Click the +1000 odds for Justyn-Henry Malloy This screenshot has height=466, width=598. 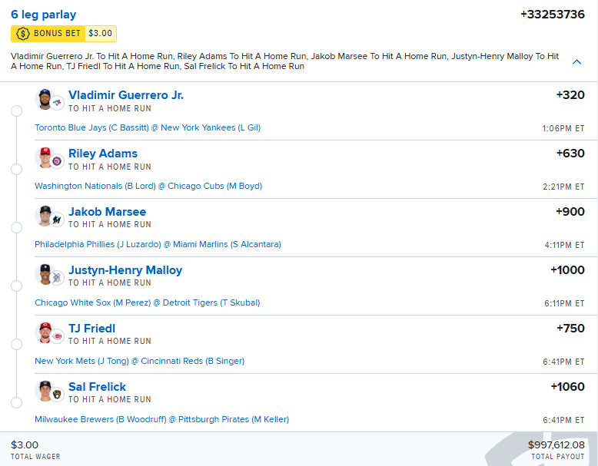tap(567, 269)
